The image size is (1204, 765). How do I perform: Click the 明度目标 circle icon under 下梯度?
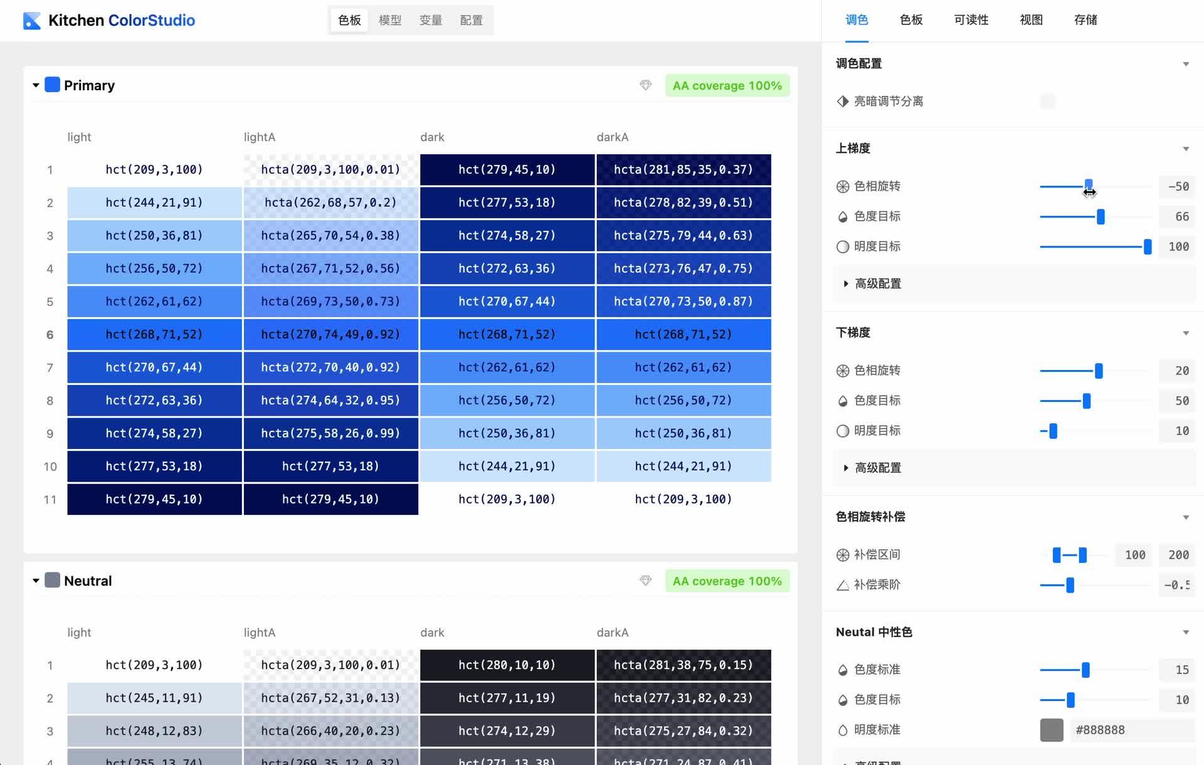pos(842,431)
